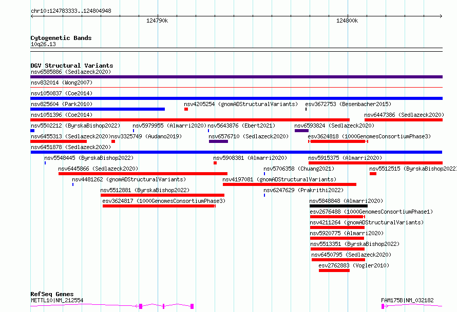Select the nsv4197081 gnomAD red bar

click(x=290, y=184)
